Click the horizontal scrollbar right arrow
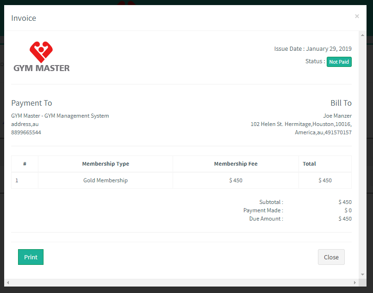Image resolution: width=373 pixels, height=293 pixels. pos(354,283)
